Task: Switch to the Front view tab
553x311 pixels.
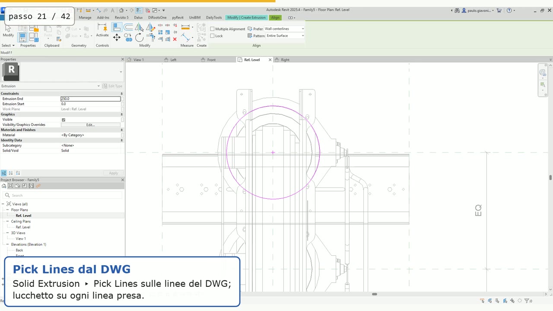Action: (x=211, y=60)
